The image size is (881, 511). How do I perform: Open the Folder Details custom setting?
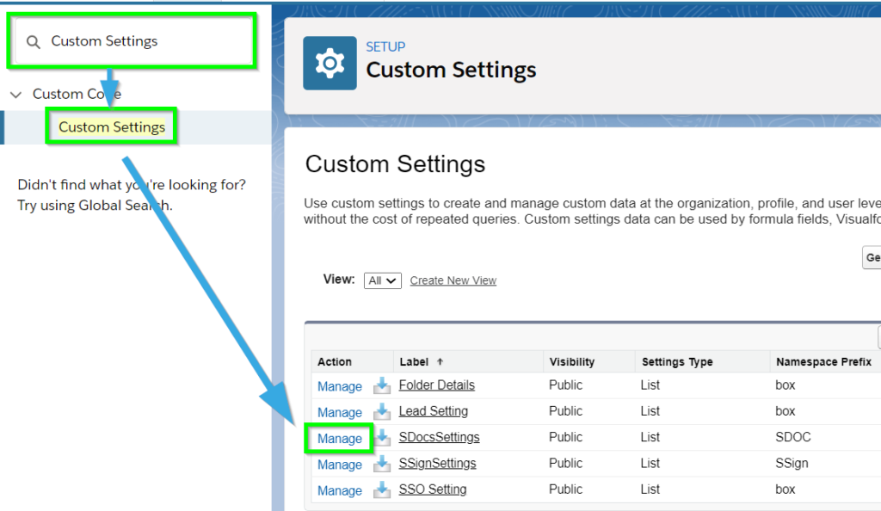pos(436,385)
